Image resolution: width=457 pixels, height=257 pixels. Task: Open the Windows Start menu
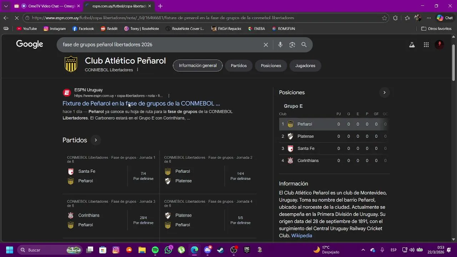click(x=10, y=250)
